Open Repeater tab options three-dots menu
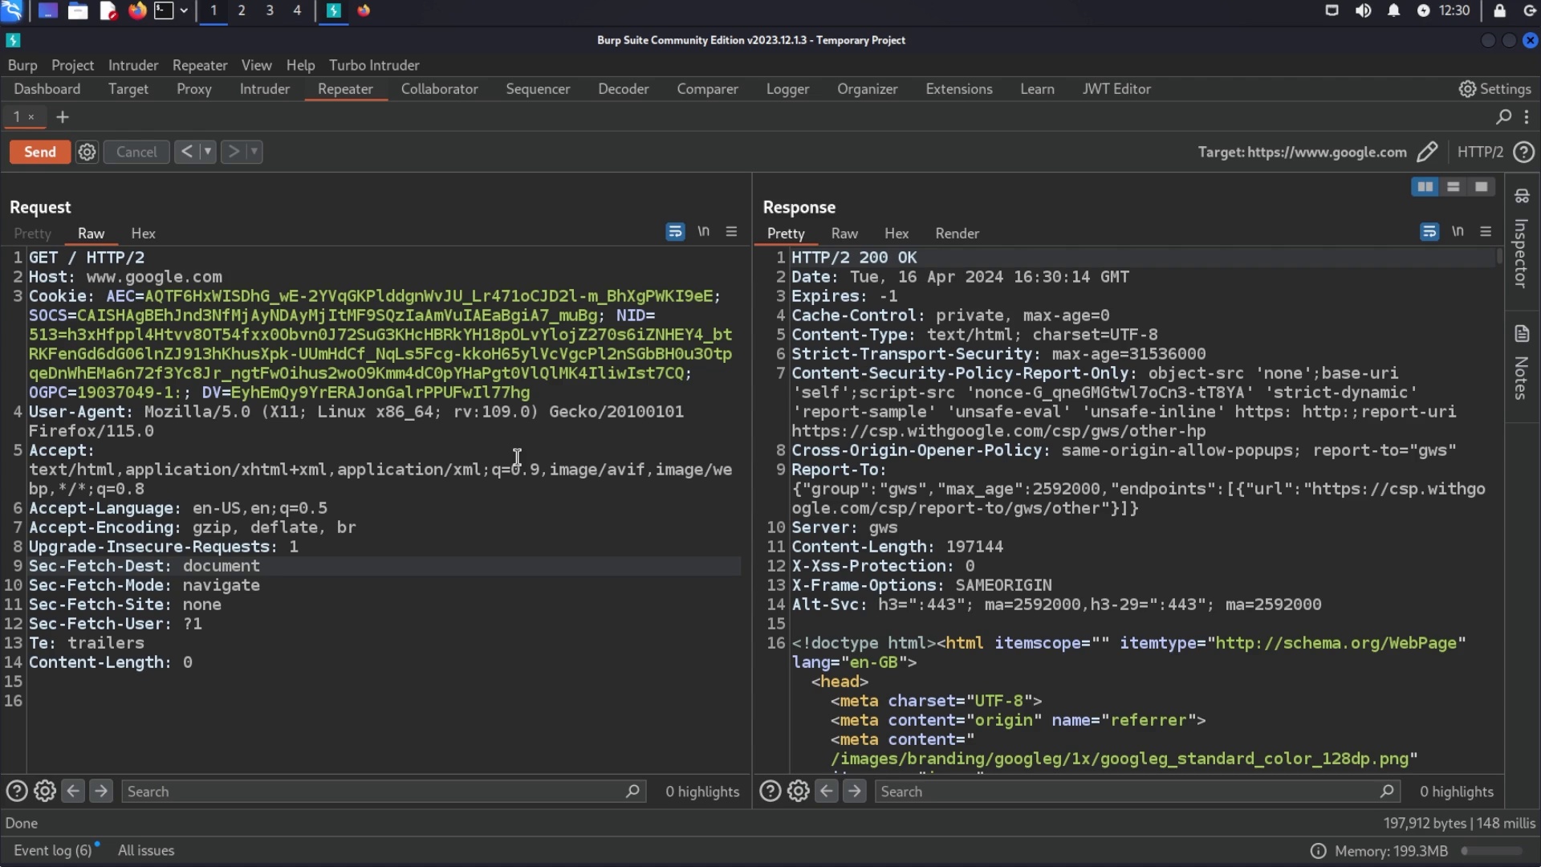The image size is (1541, 867). point(1527,117)
